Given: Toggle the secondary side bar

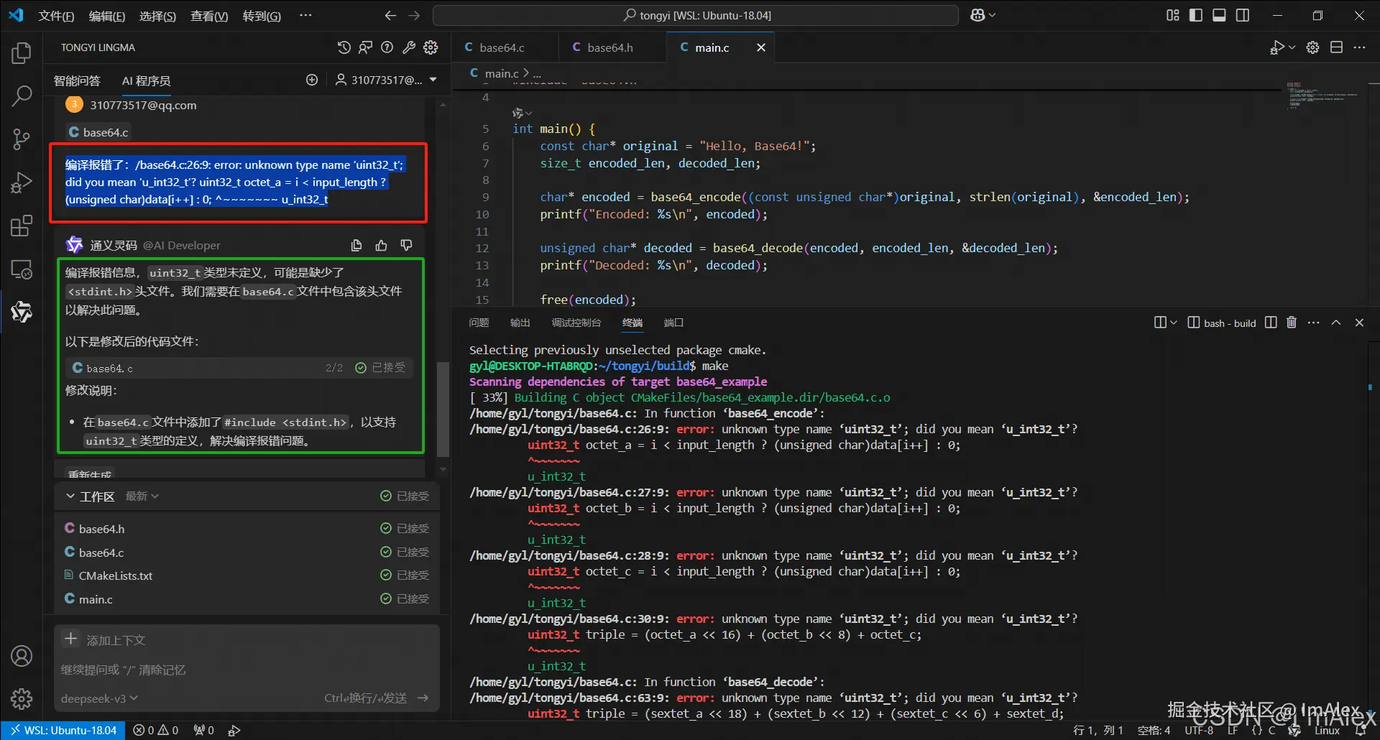Looking at the screenshot, I should click(1243, 15).
